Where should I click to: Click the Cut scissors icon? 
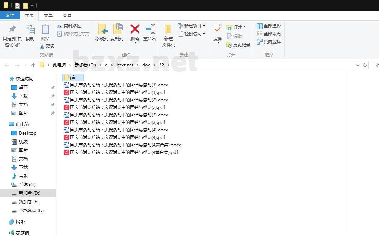[42, 46]
